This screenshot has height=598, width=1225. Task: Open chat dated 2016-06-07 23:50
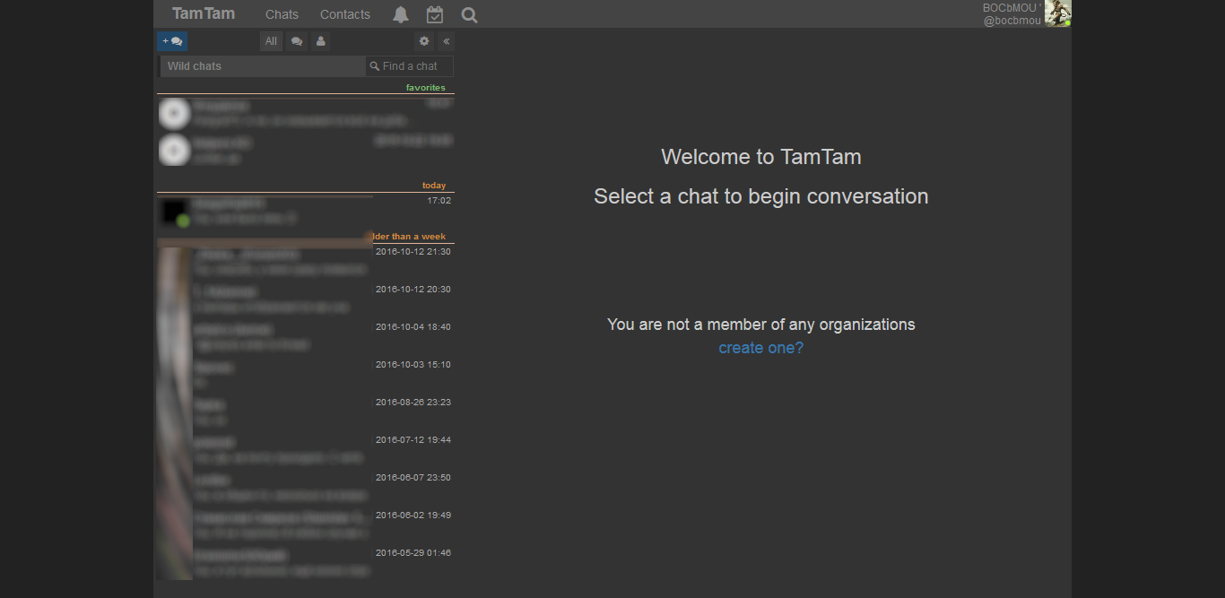coord(306,488)
